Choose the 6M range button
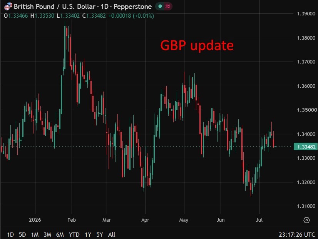The width and height of the screenshot is (318, 239). pyautogui.click(x=60, y=234)
